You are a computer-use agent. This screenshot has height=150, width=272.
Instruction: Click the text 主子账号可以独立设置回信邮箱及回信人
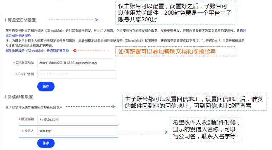pyautogui.click(x=34, y=107)
